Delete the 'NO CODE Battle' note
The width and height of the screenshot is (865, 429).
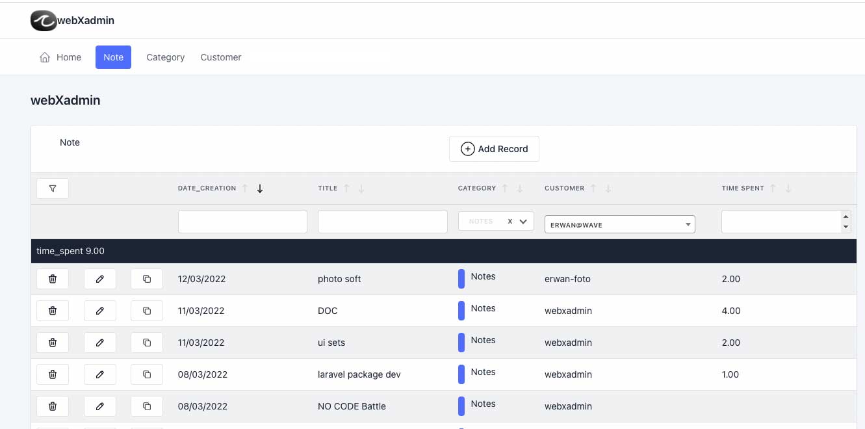coord(53,406)
